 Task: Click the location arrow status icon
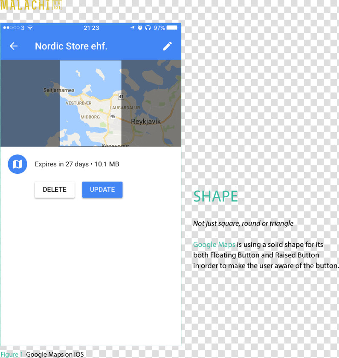coord(133,28)
